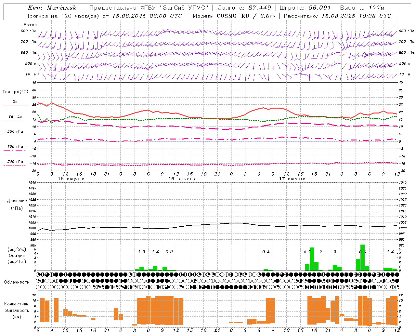Click the "Td 2м" dew point legend entry

15,116
